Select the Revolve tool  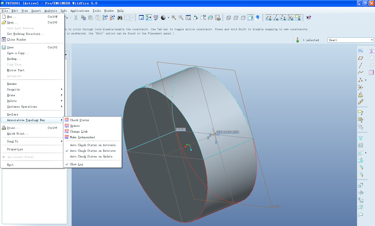pos(361,193)
